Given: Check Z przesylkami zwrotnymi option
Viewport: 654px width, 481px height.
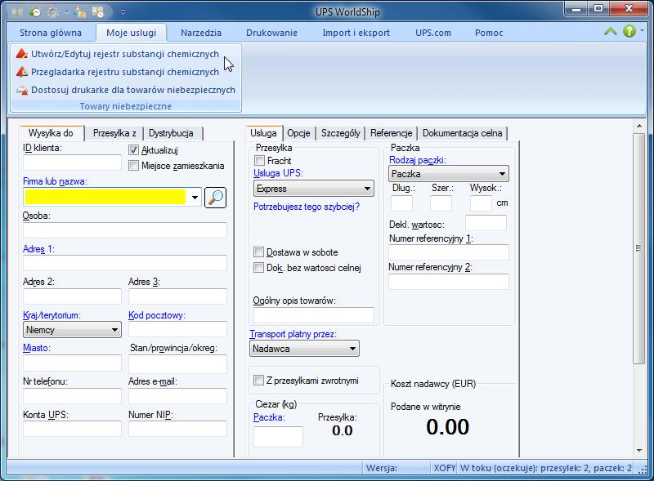Looking at the screenshot, I should coord(258,380).
